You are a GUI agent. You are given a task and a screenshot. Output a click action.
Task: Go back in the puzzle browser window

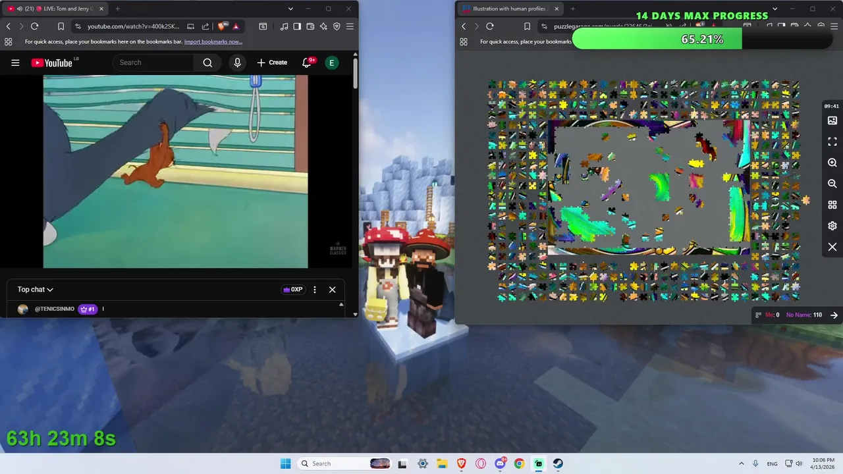464,26
